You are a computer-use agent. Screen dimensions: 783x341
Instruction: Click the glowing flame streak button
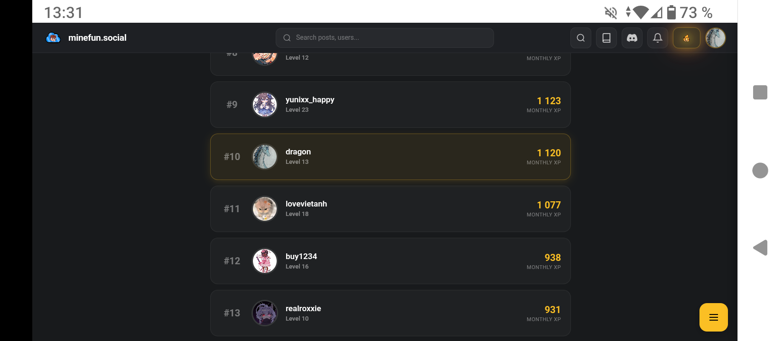686,38
